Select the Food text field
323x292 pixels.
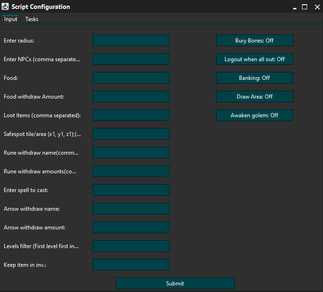(x=131, y=78)
